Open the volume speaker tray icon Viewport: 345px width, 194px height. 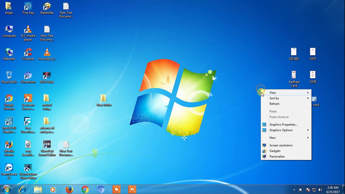pos(320,190)
